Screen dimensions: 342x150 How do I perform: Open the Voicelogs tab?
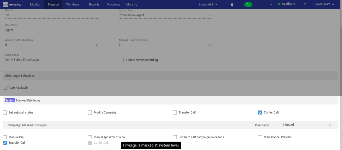click(x=113, y=4)
